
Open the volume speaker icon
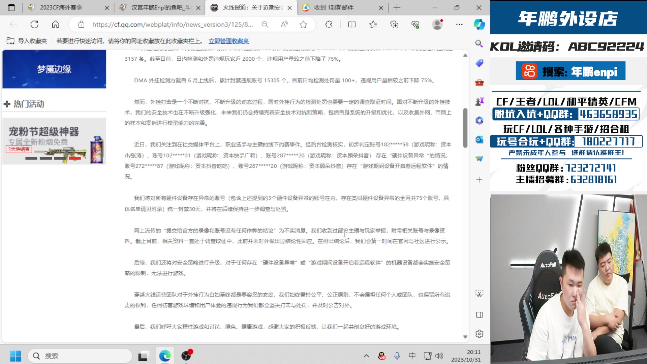439,356
